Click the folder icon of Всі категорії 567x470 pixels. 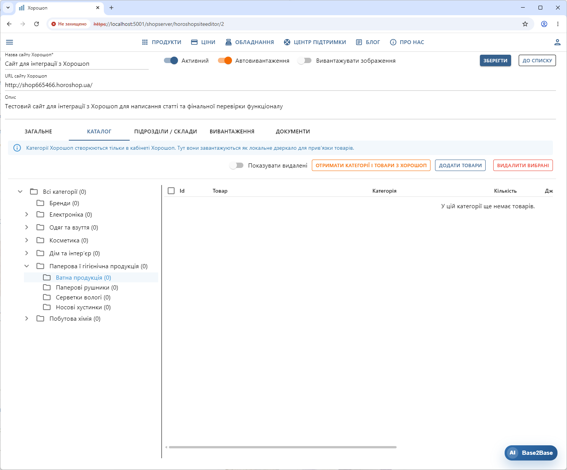(34, 191)
